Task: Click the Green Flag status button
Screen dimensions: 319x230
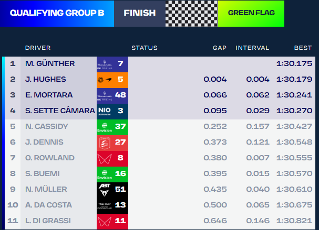Action: point(251,13)
